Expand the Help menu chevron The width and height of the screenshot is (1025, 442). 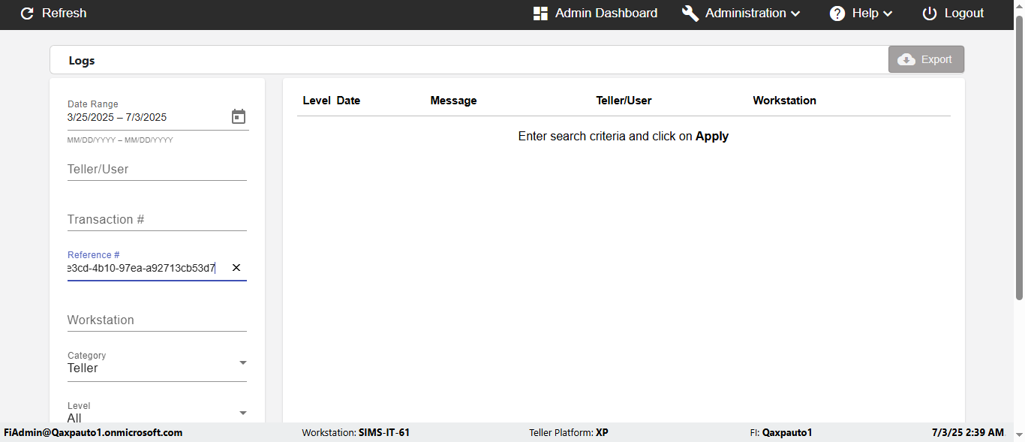pyautogui.click(x=888, y=14)
